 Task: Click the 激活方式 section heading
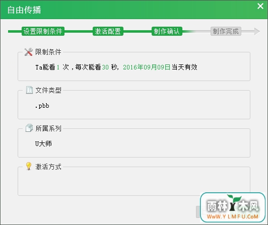click(48, 167)
